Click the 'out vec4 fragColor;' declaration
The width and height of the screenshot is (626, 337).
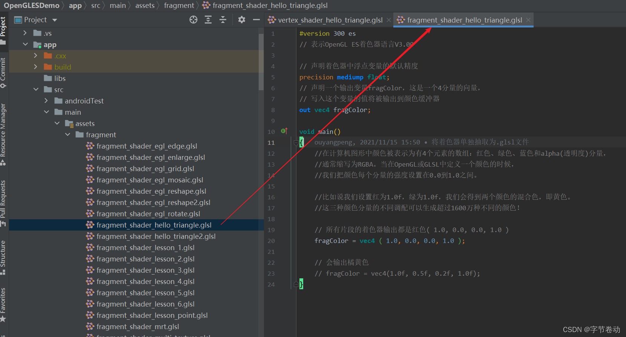point(335,110)
